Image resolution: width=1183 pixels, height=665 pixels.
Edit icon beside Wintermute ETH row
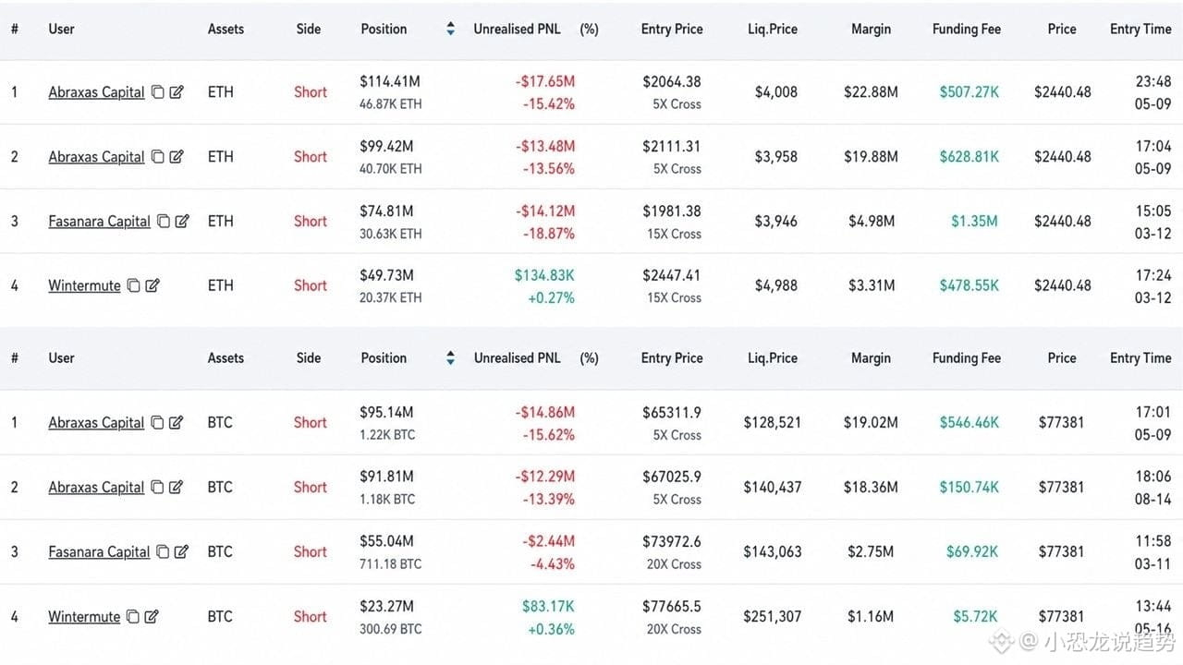(x=152, y=286)
